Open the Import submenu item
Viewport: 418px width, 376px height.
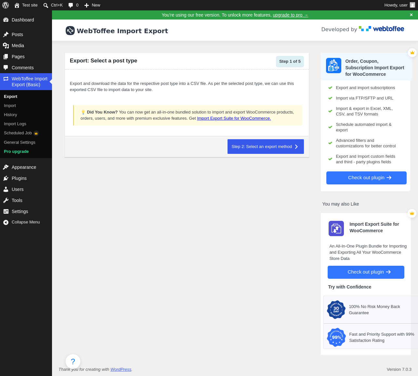point(26,106)
